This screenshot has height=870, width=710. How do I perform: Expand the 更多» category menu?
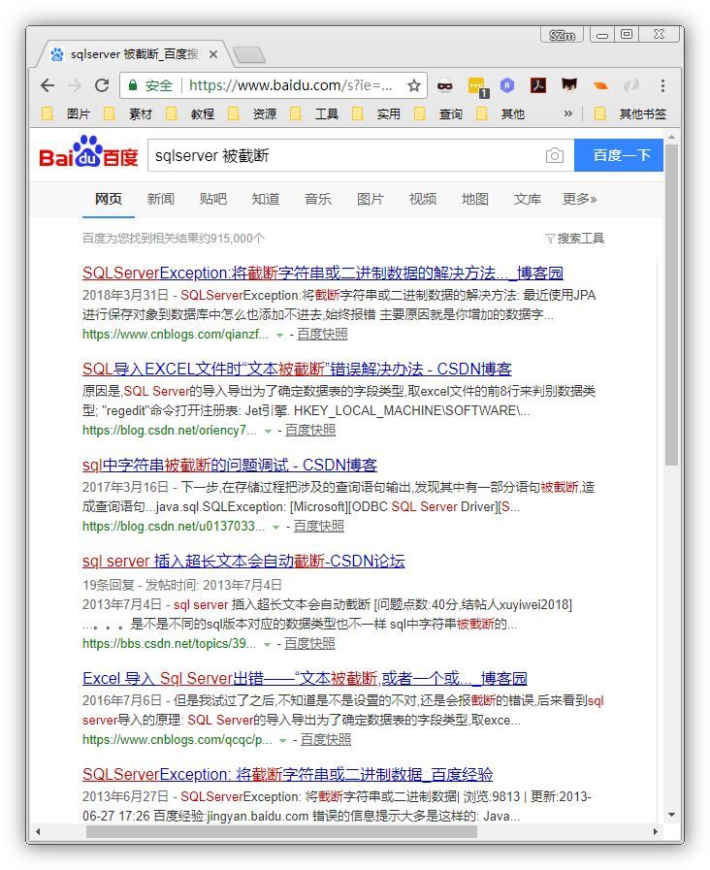tap(579, 199)
